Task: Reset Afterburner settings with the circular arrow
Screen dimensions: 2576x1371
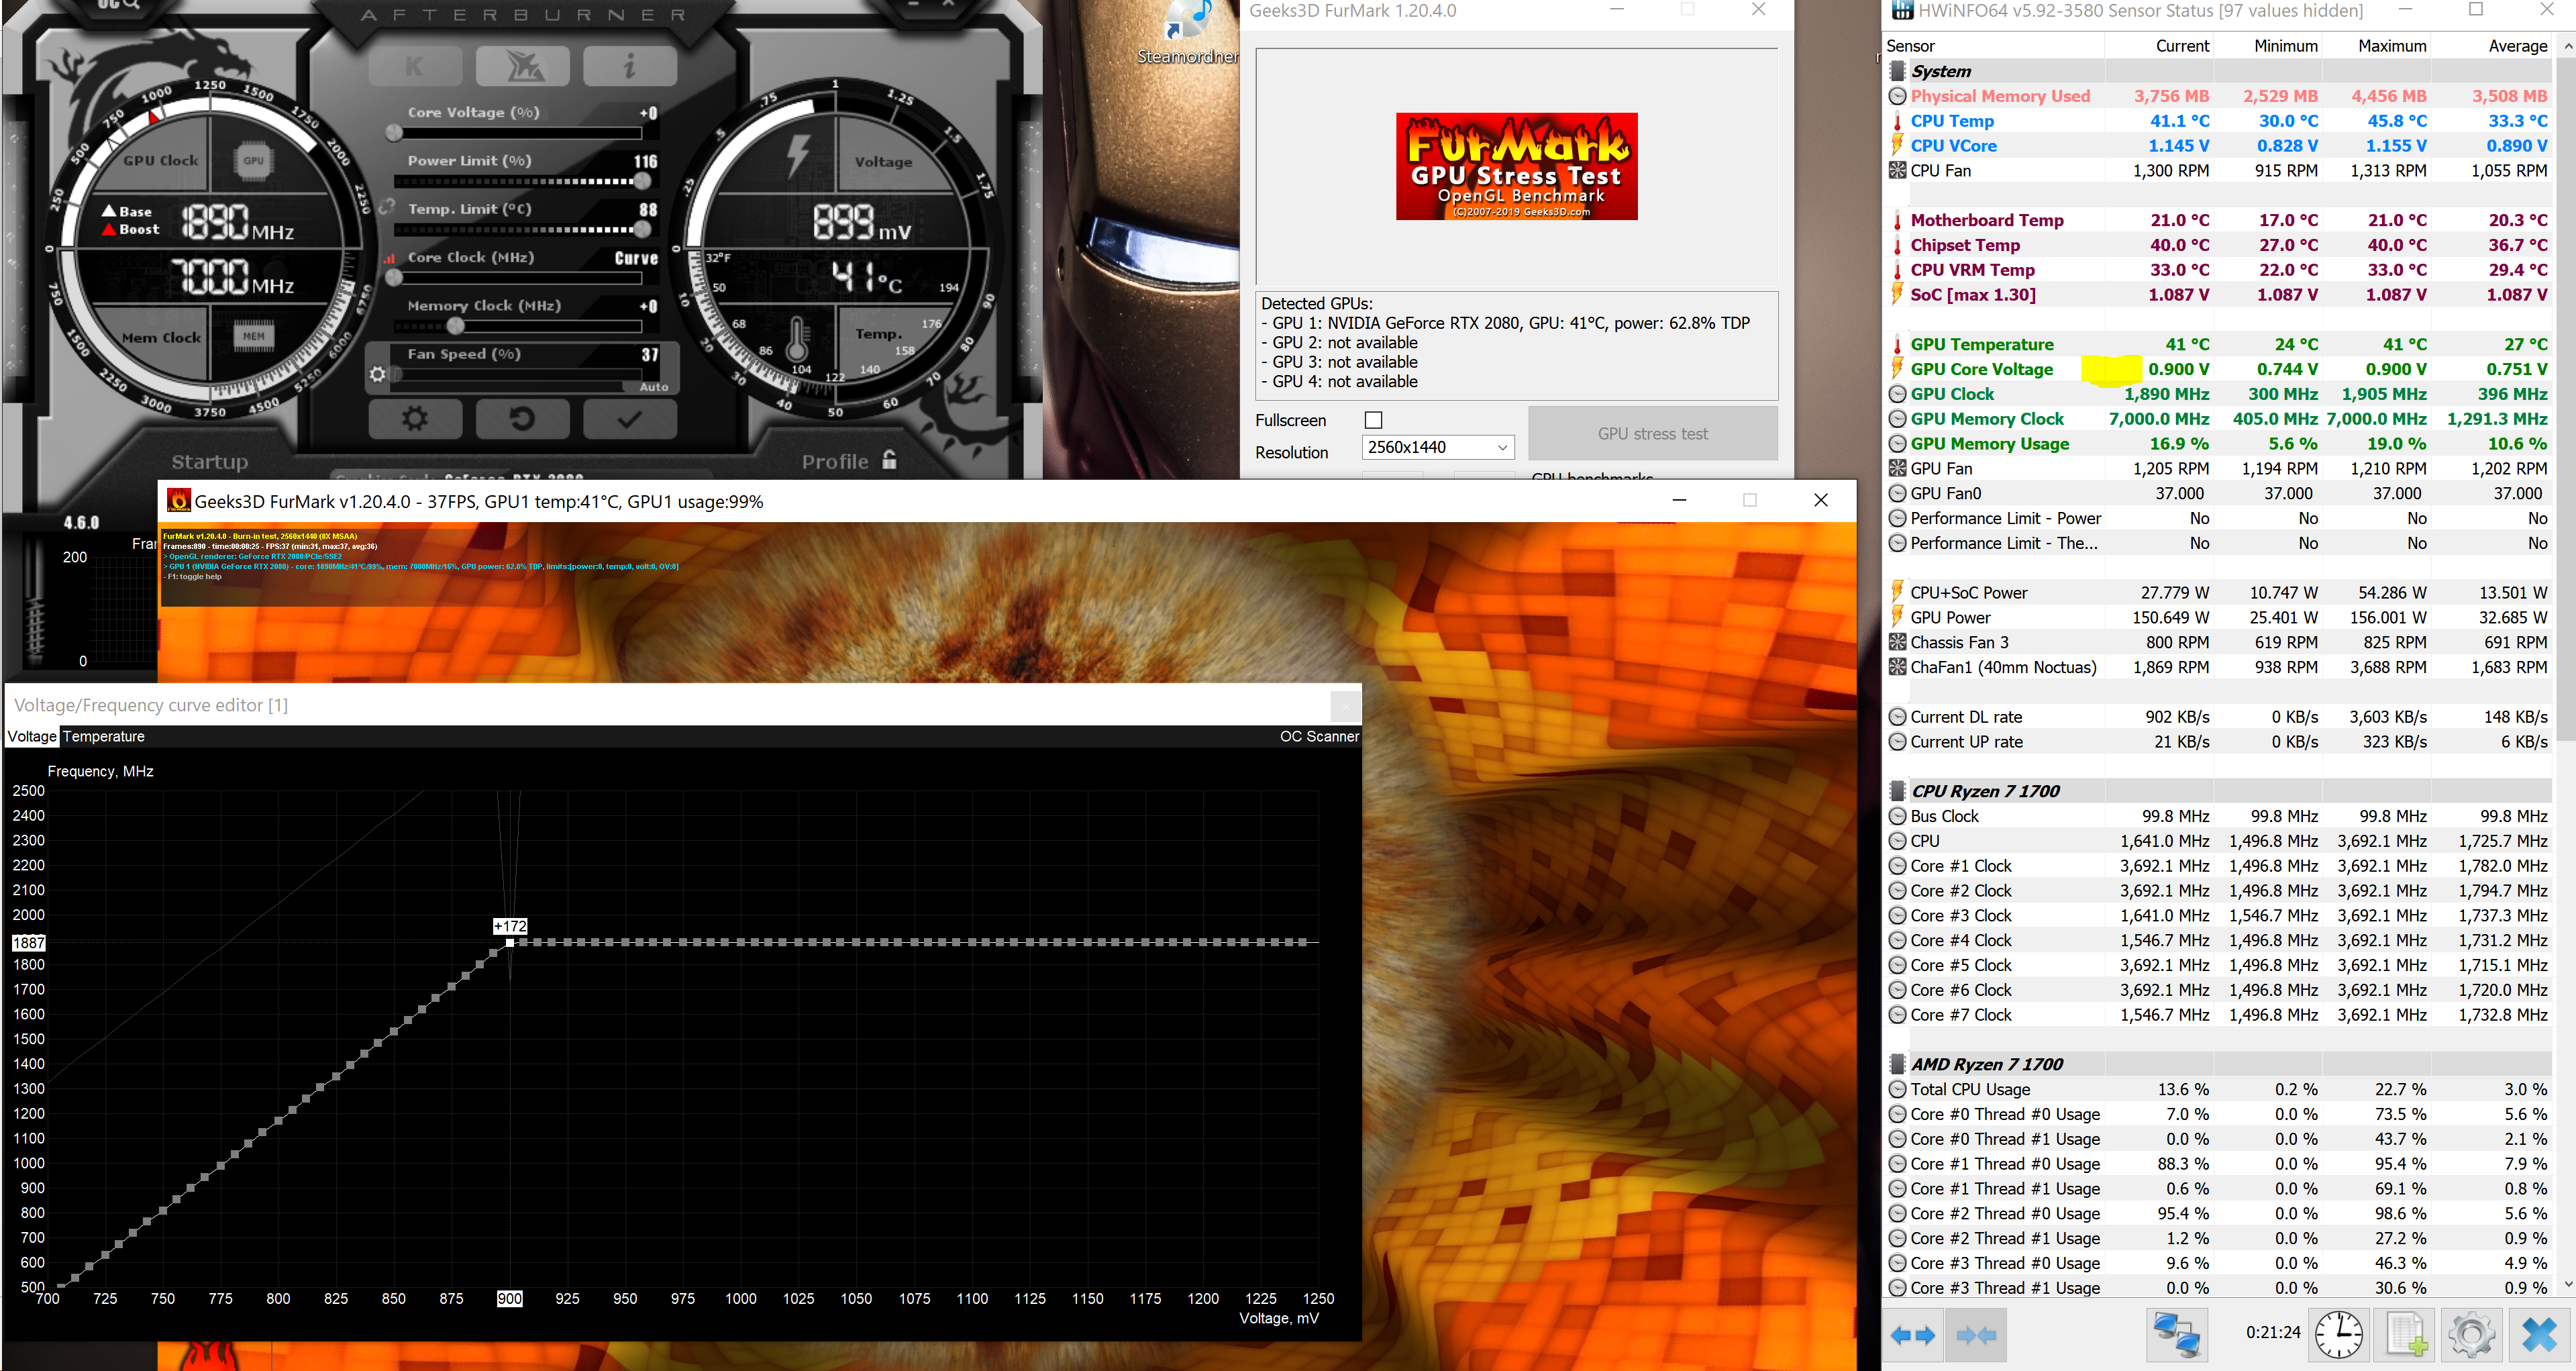Action: click(x=523, y=418)
